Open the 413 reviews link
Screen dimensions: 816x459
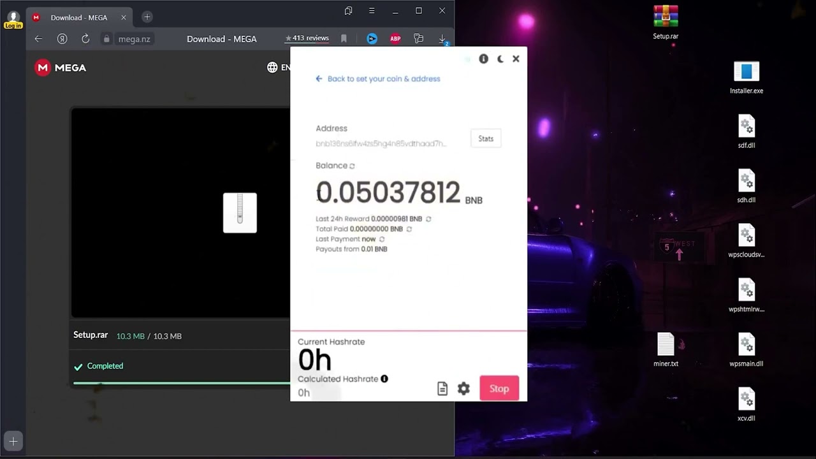(307, 38)
